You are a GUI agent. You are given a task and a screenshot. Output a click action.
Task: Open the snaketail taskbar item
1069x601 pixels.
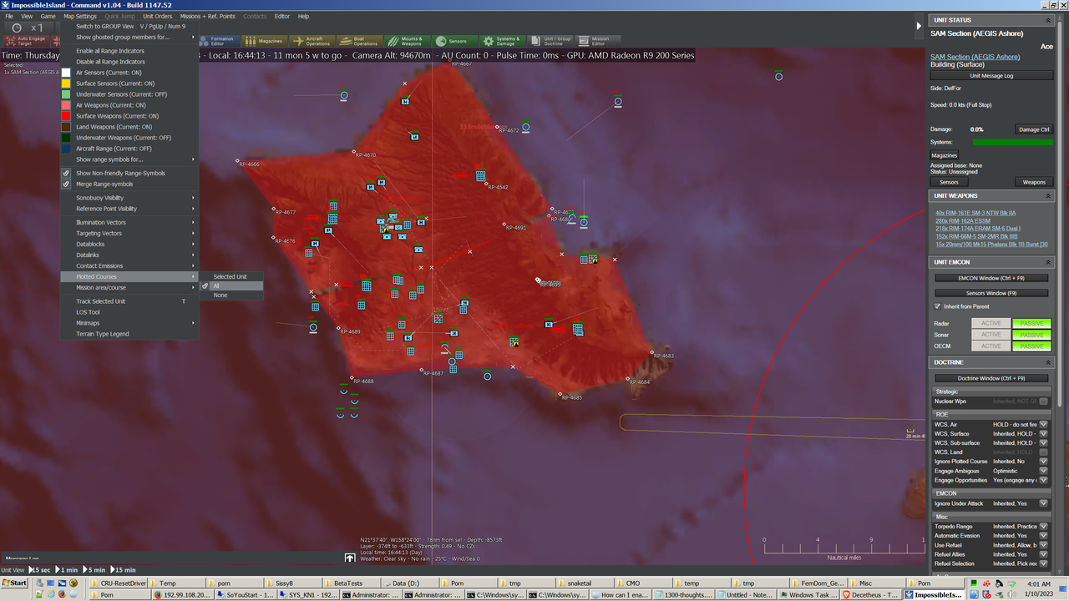pyautogui.click(x=585, y=583)
